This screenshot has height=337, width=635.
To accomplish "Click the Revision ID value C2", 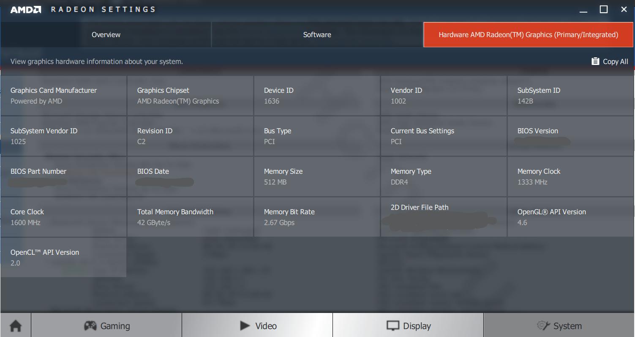I will pos(142,142).
